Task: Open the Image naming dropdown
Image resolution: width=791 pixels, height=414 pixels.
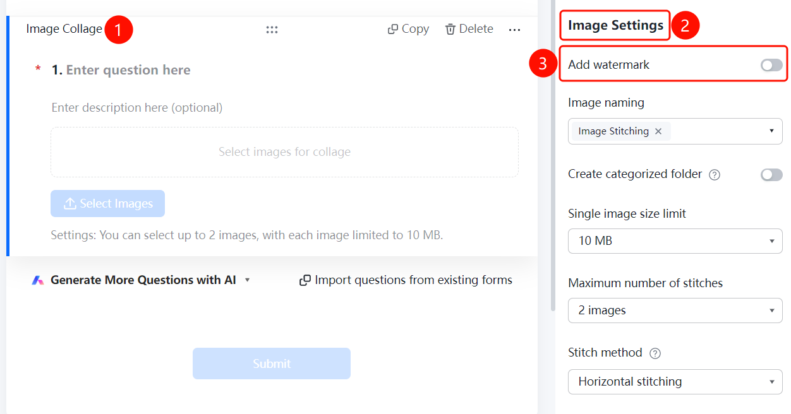Action: point(675,131)
